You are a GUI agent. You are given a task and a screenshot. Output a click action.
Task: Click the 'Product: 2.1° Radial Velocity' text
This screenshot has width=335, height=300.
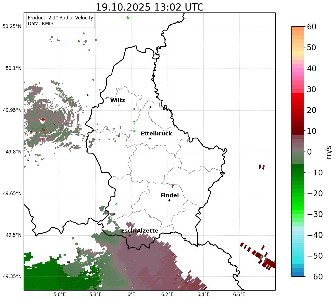61,18
